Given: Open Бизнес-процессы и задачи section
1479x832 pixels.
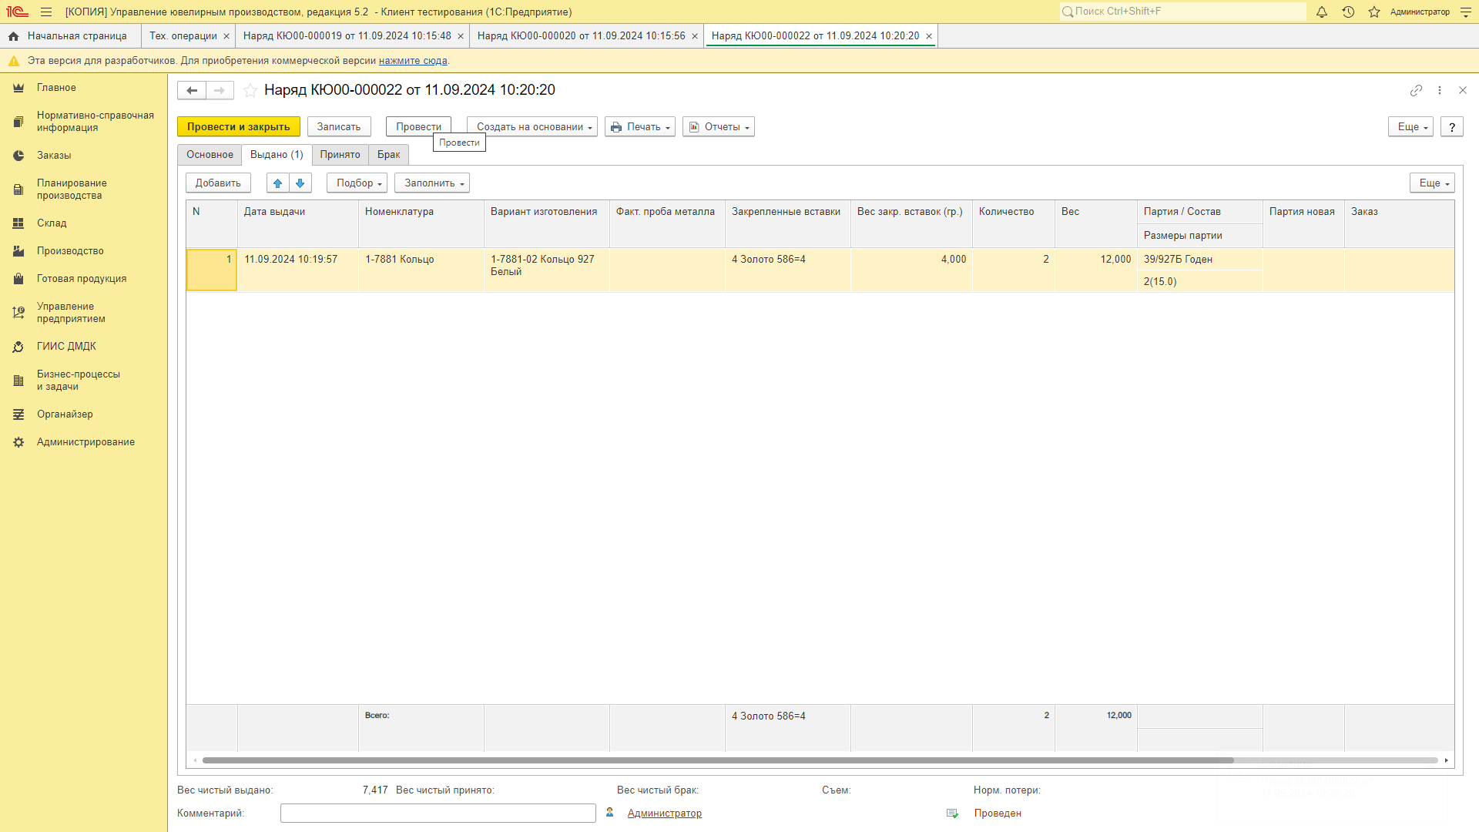Looking at the screenshot, I should pyautogui.click(x=83, y=381).
